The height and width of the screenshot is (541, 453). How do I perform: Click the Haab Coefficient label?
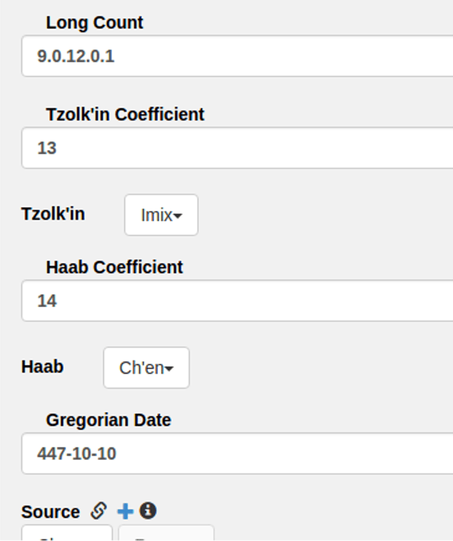click(x=114, y=268)
